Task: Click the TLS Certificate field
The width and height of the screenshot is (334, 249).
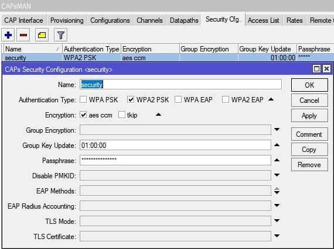Action: point(175,236)
